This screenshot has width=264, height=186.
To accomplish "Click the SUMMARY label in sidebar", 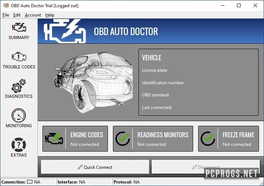I will click(19, 37).
